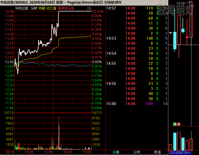Switch to the 数值 tab
The height and width of the screenshot is (155, 199).
157,152
